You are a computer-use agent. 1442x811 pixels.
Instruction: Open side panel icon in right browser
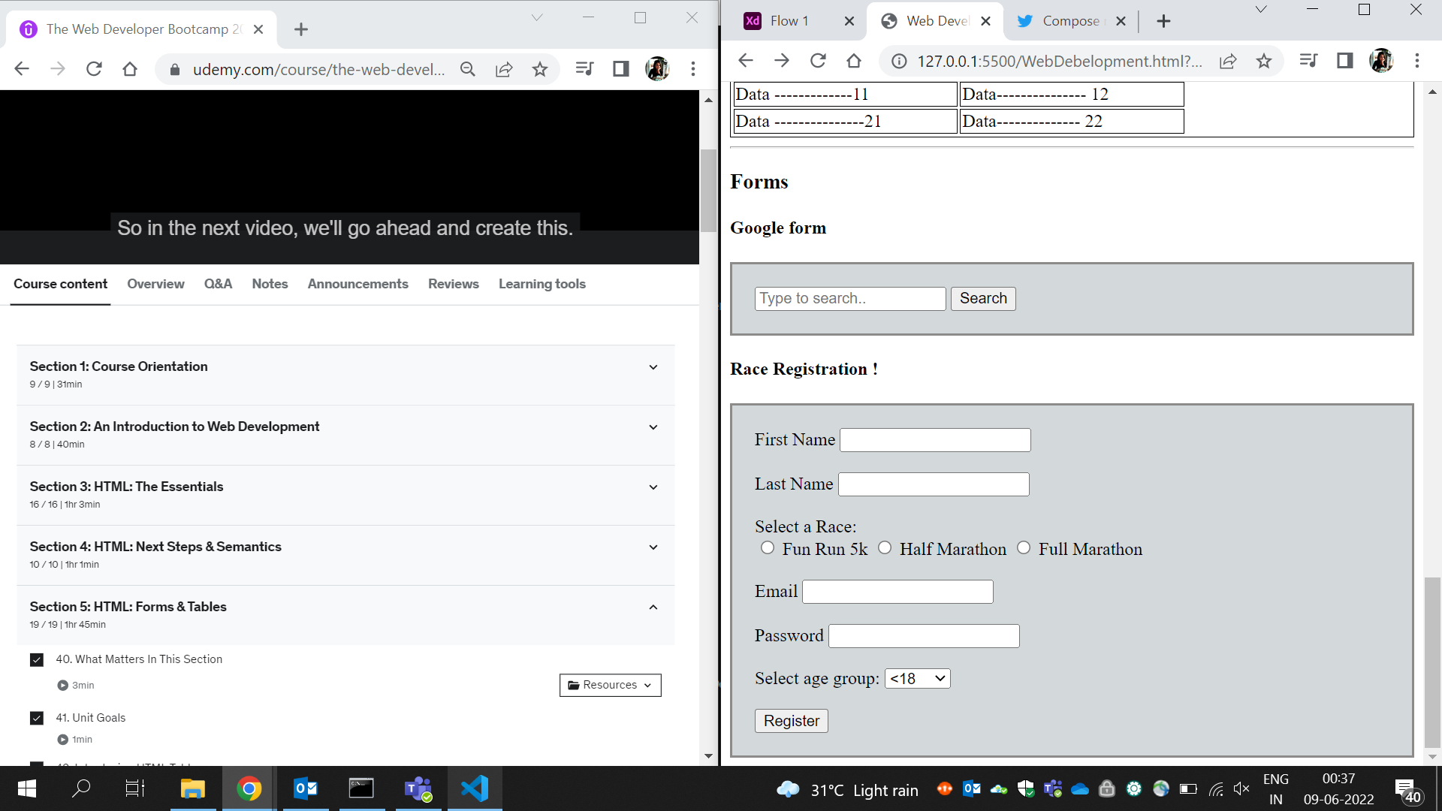pyautogui.click(x=1344, y=61)
